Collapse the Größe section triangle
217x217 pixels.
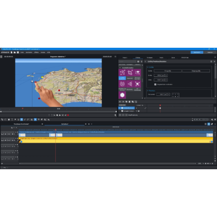coord(148,67)
